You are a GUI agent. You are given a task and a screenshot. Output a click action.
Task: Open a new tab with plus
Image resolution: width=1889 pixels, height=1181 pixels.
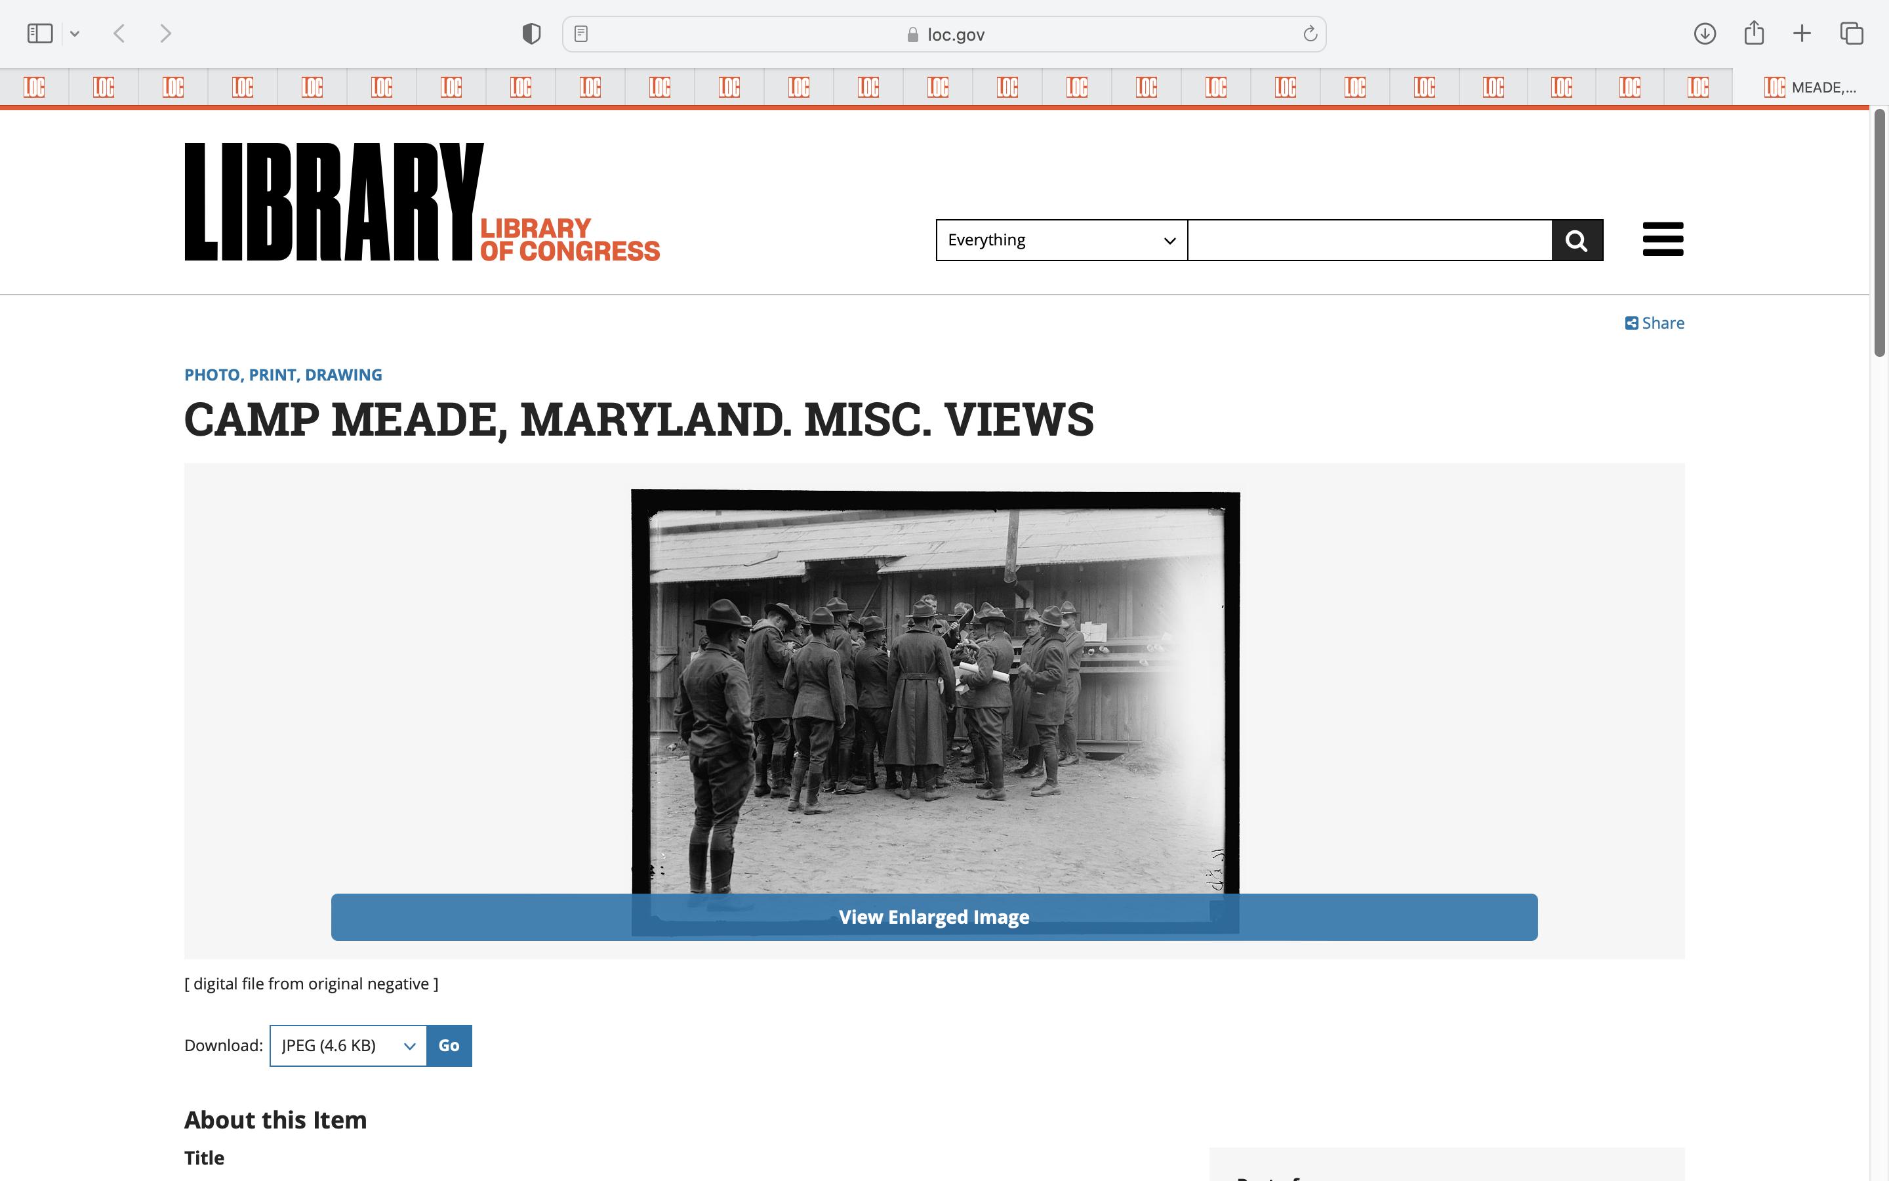1802,33
